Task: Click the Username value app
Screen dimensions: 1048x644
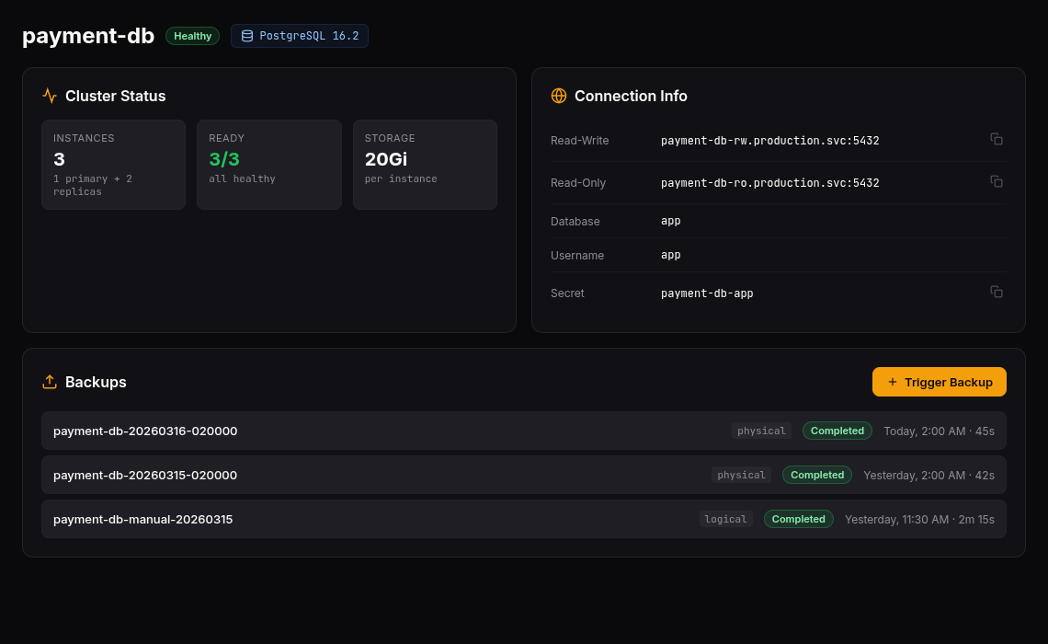Action: 670,255
